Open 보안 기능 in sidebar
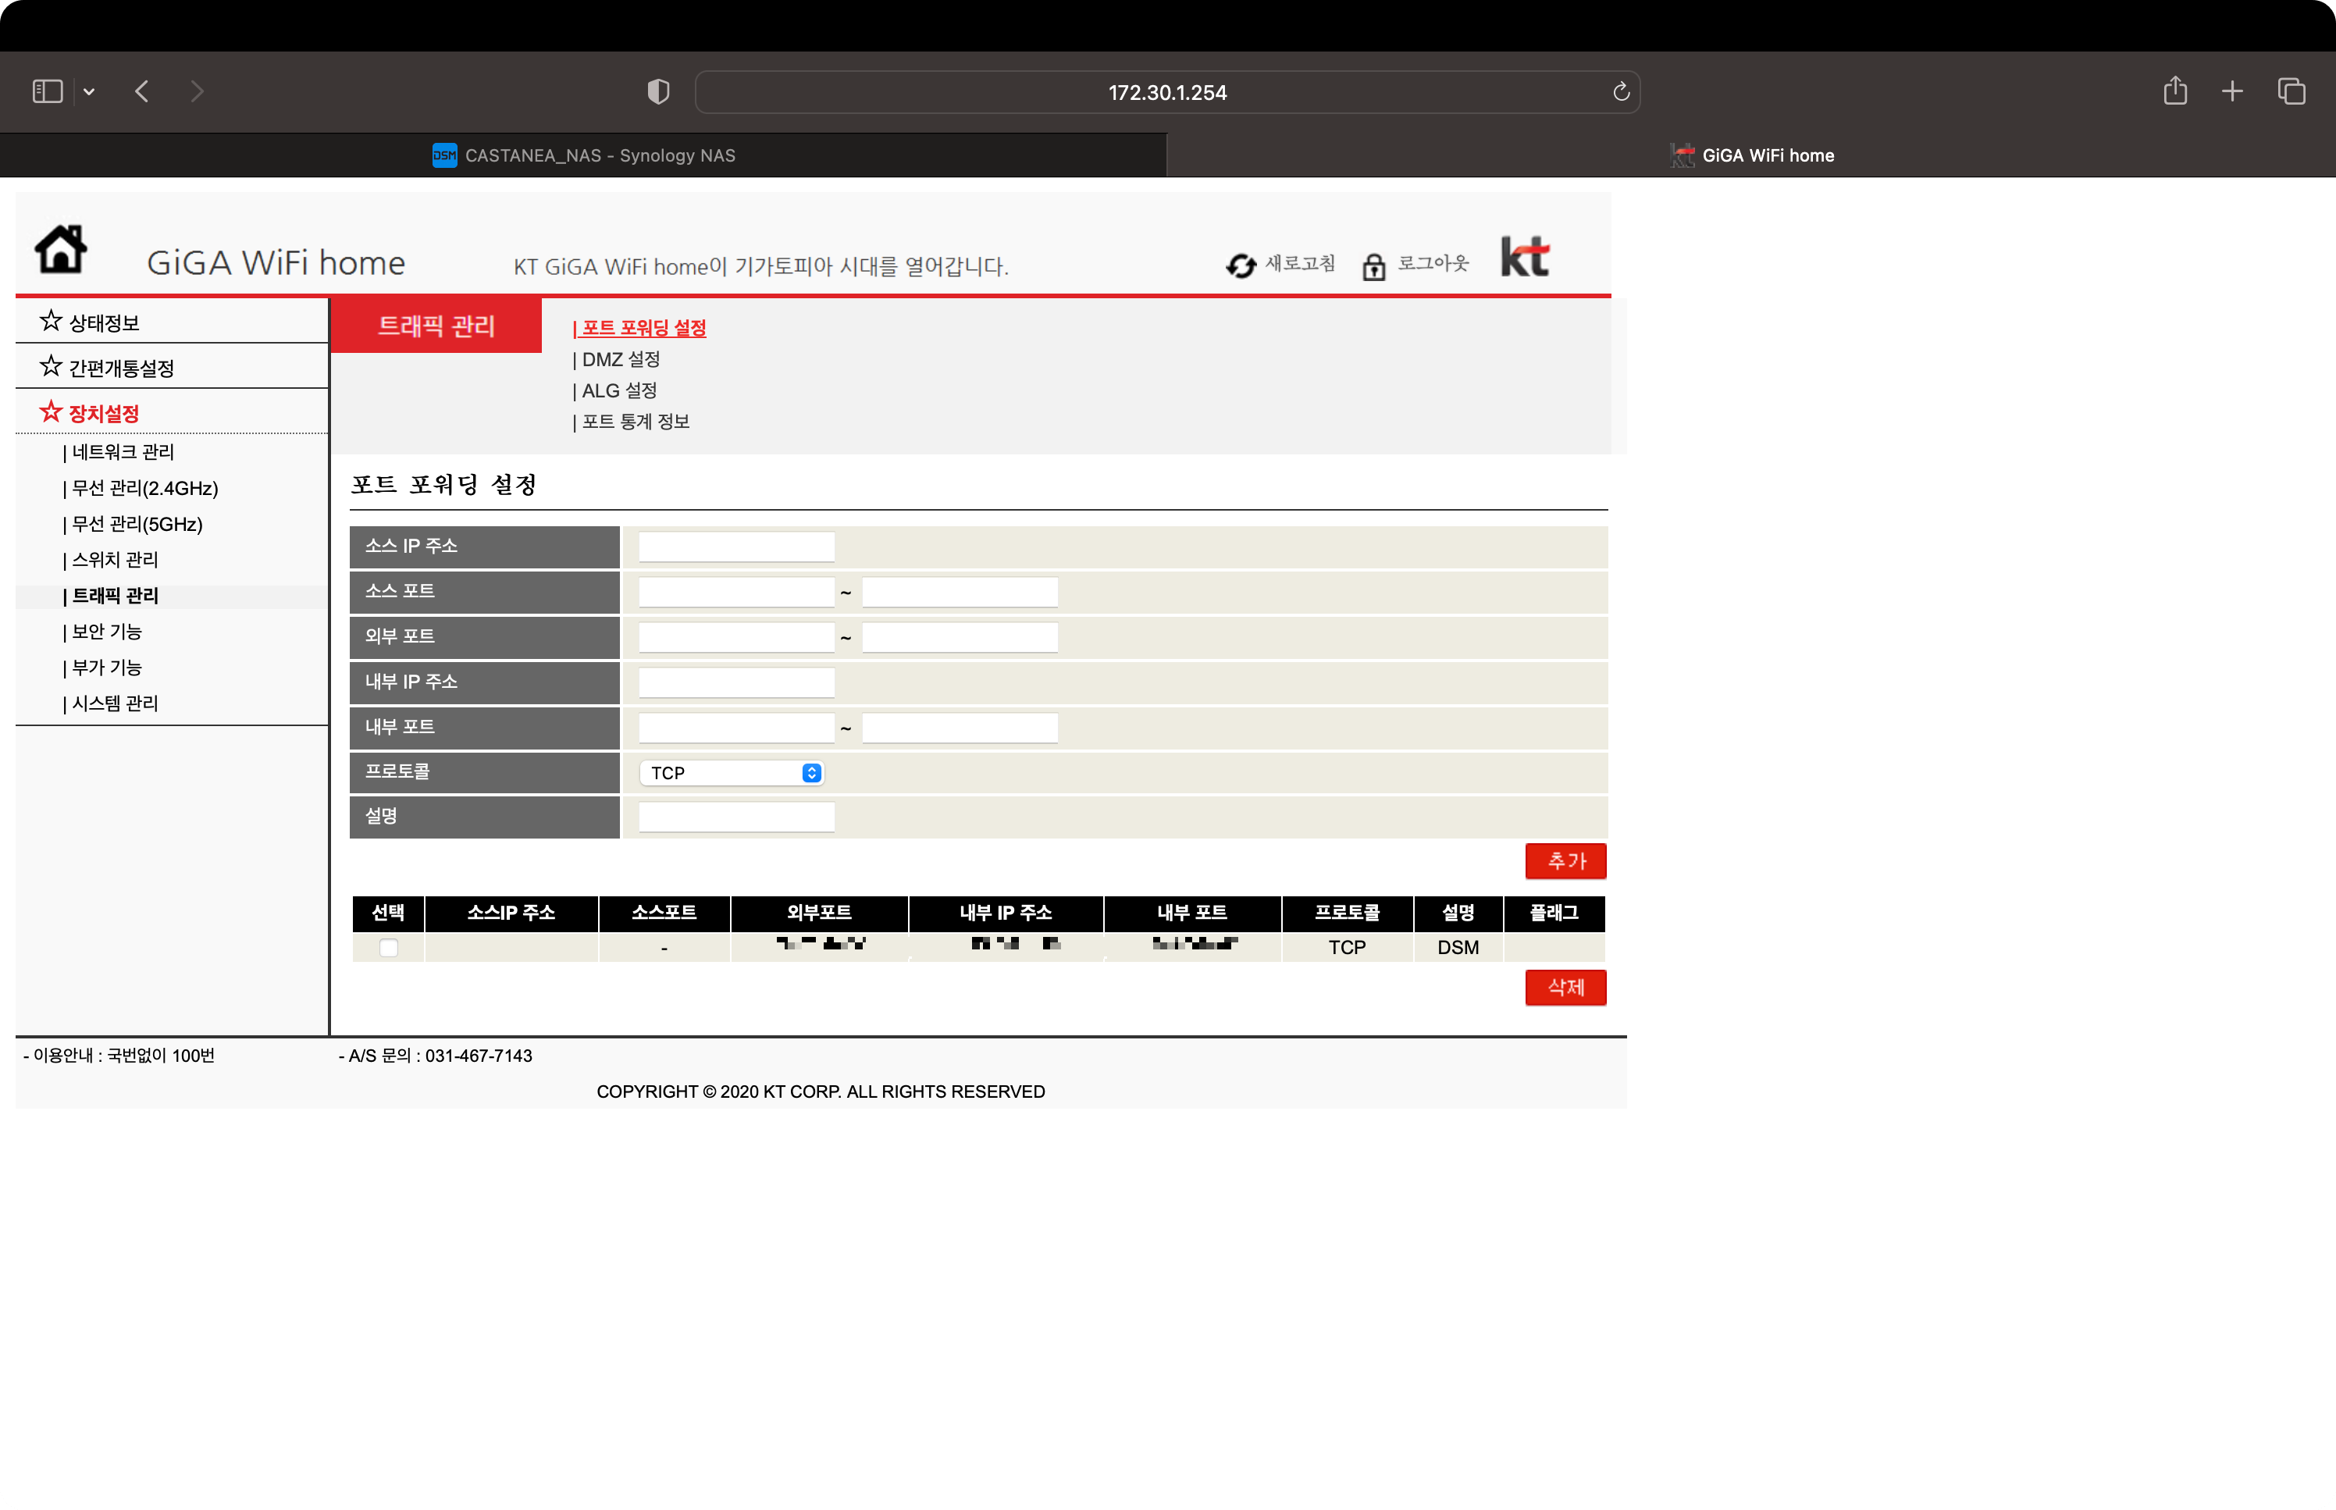Viewport: 2336px width, 1510px height. [106, 632]
